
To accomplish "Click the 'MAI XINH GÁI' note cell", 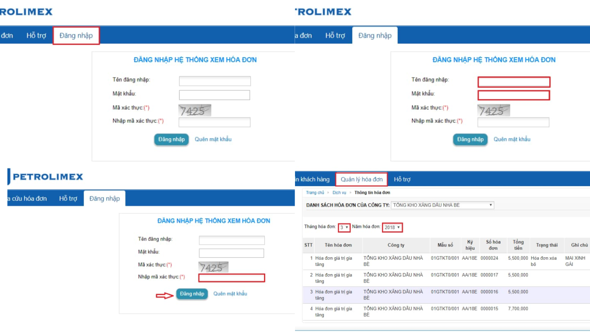I will click(575, 261).
